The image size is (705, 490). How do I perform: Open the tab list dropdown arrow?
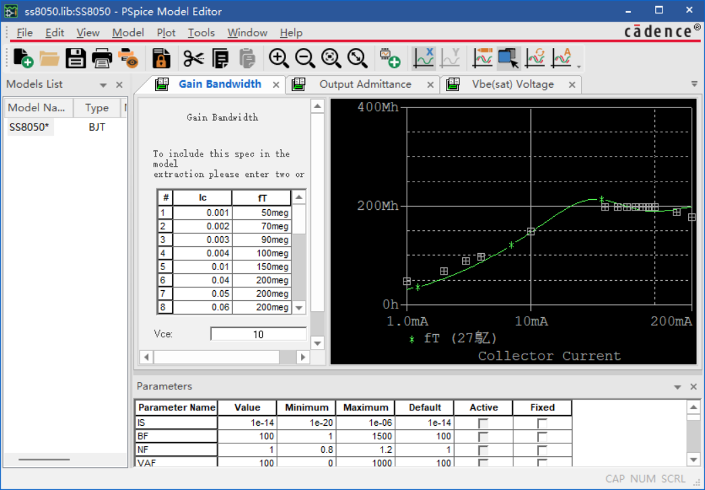694,84
